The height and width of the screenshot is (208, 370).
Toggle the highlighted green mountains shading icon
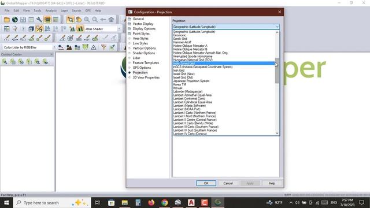coord(80,29)
